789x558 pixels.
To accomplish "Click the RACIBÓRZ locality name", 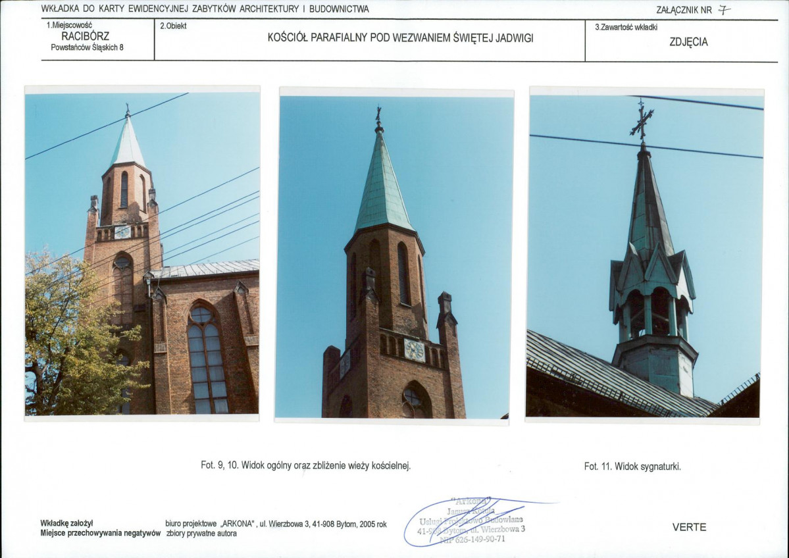I will pyautogui.click(x=85, y=36).
